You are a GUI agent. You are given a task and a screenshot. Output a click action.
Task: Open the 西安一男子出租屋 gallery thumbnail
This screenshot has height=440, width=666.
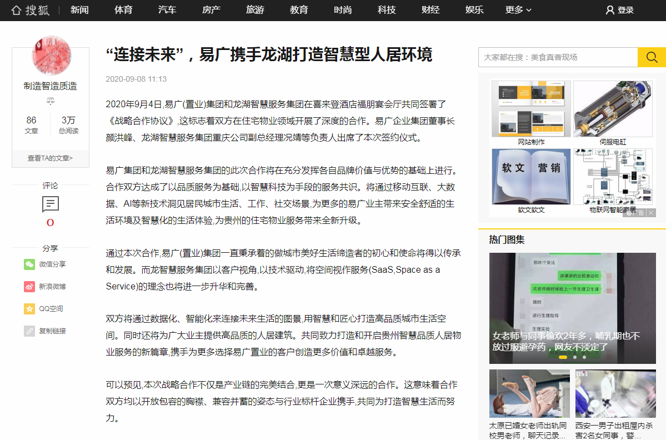(x=615, y=394)
